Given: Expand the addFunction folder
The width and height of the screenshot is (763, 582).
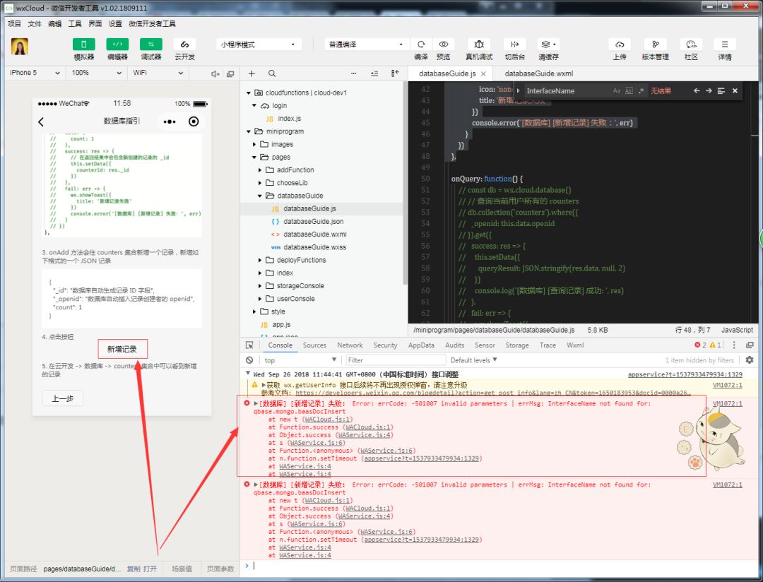Looking at the screenshot, I should pos(260,170).
